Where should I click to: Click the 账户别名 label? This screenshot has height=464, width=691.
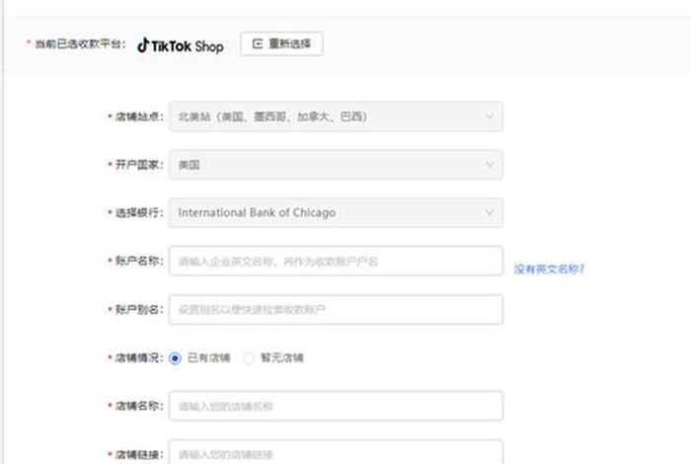point(139,309)
